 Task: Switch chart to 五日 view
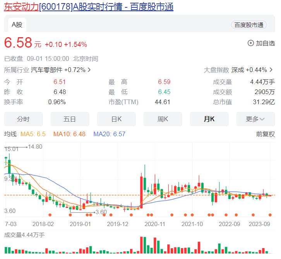(70, 119)
